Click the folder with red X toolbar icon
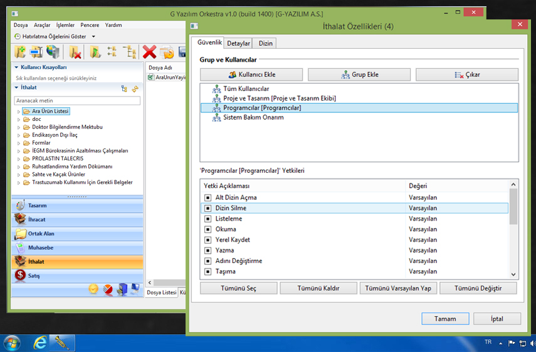This screenshot has width=536, height=352. (75, 52)
